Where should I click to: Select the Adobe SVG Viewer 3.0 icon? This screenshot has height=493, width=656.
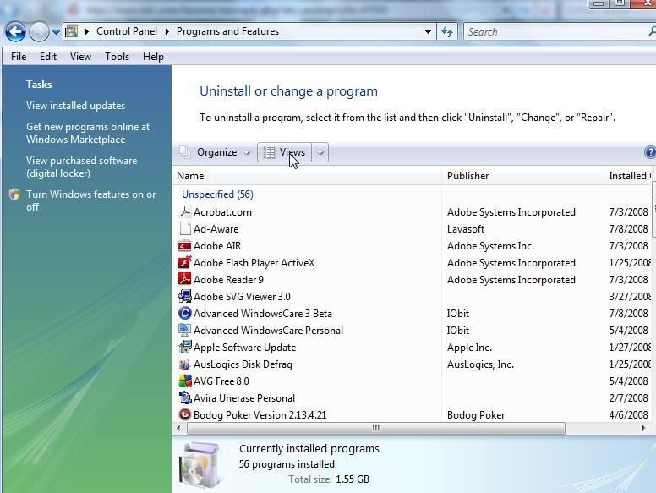[x=184, y=296]
